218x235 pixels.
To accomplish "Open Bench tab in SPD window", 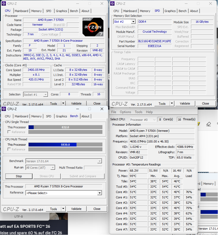I will click(x=183, y=11).
